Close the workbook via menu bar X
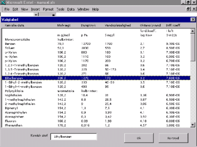The height and width of the screenshot is (147, 197). (194, 9)
